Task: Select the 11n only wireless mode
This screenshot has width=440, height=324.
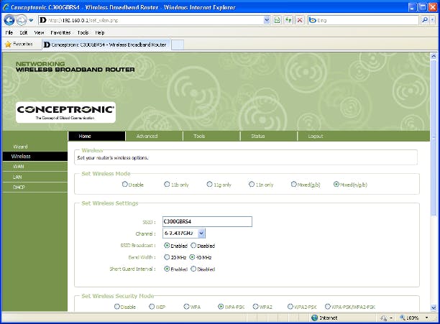Action: click(252, 184)
